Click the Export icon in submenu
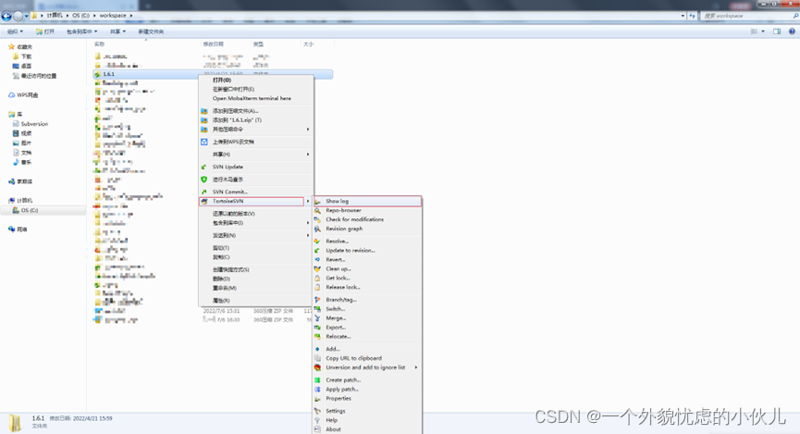Screen dimensions: 800x434 (317, 328)
